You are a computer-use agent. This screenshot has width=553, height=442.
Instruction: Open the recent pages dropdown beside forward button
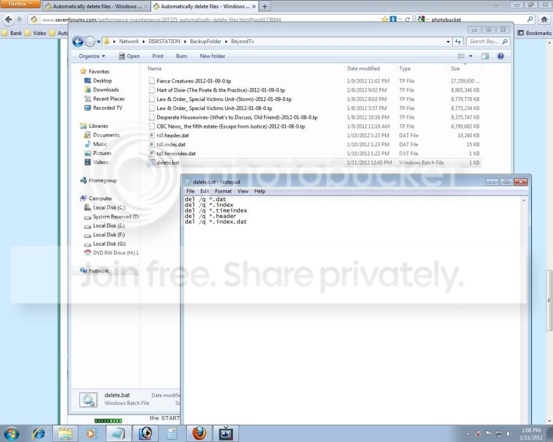99,42
